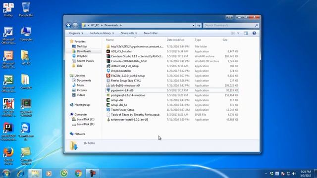This screenshot has height=178, width=317.
Task: Select Local Disk (D:) in the navigation pane
Action: click(85, 124)
